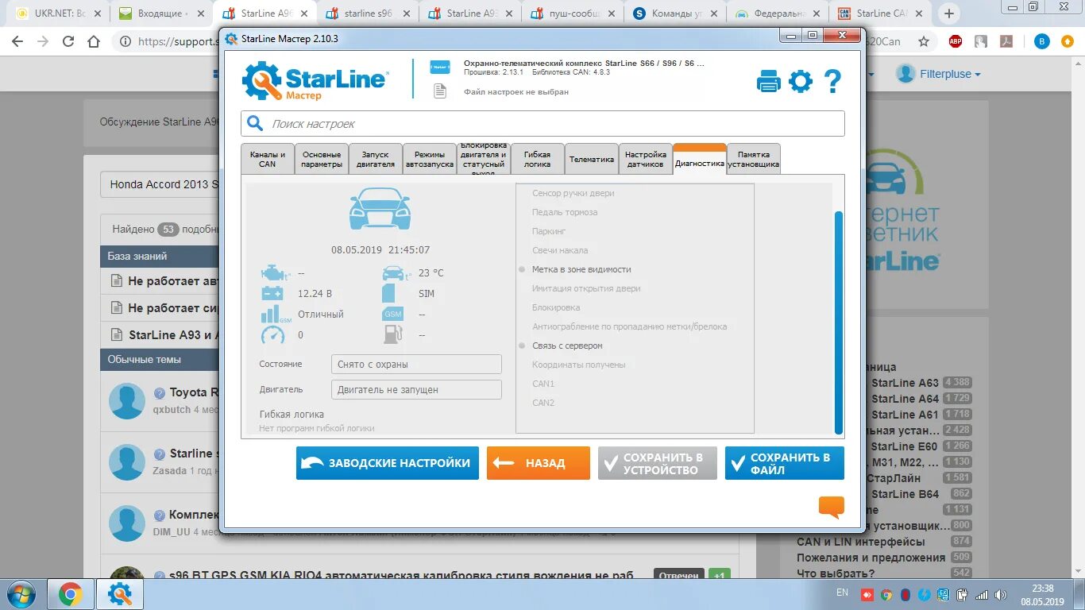This screenshot has width=1085, height=610.
Task: Click the orange Назад button
Action: point(539,463)
